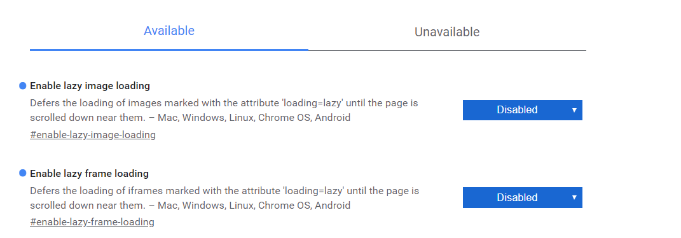Screen dimensions: 681x238
Task: Click platform list under lazy image loading
Action: pos(254,118)
